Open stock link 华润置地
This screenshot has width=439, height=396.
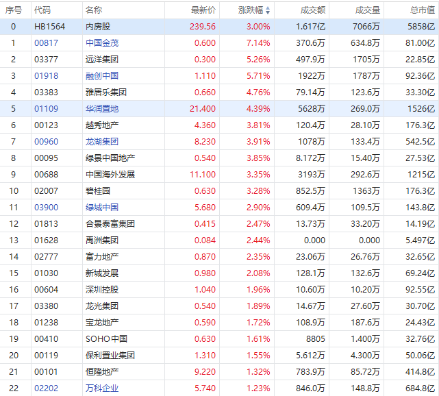102,109
